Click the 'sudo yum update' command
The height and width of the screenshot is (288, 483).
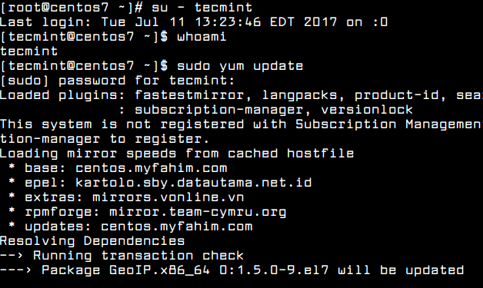click(240, 66)
